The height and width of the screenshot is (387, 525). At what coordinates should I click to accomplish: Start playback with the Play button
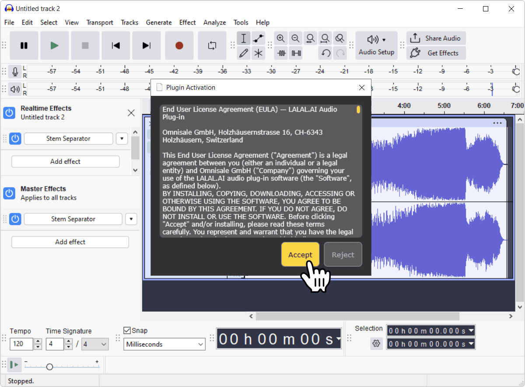(x=55, y=46)
